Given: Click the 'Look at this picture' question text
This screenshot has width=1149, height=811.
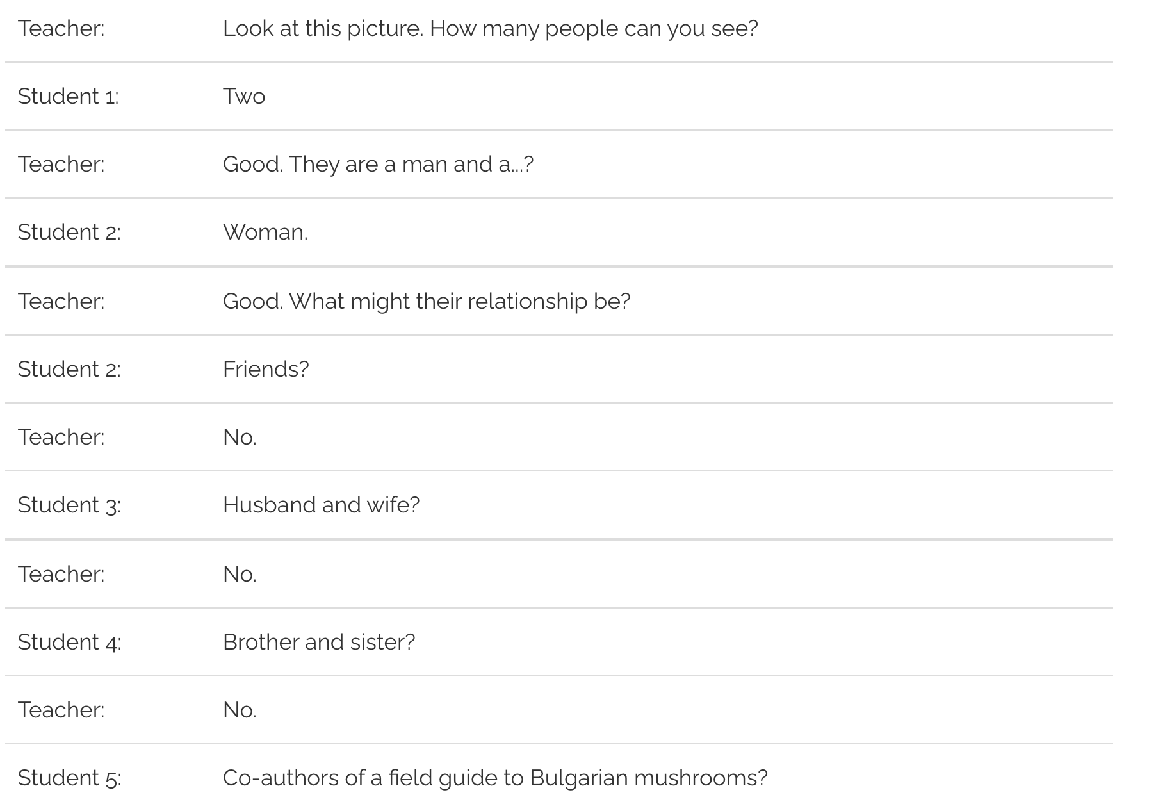Looking at the screenshot, I should coord(490,28).
